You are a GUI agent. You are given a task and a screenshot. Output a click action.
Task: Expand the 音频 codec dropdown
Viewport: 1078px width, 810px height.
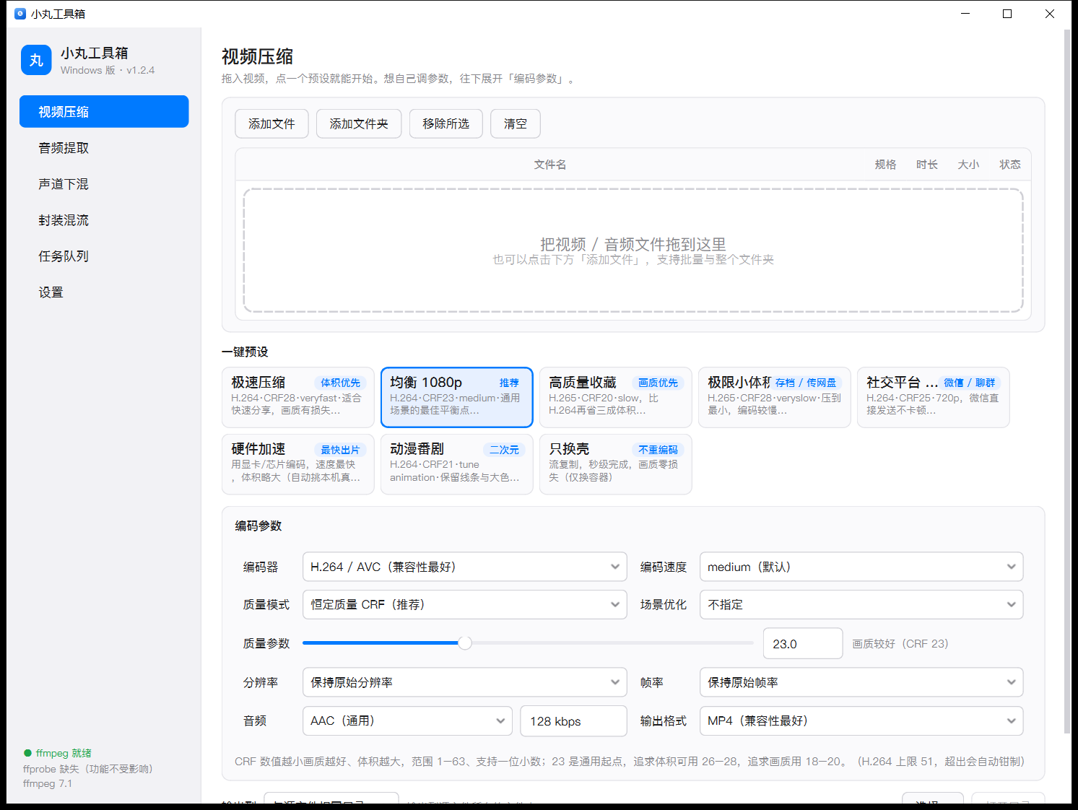(x=407, y=720)
